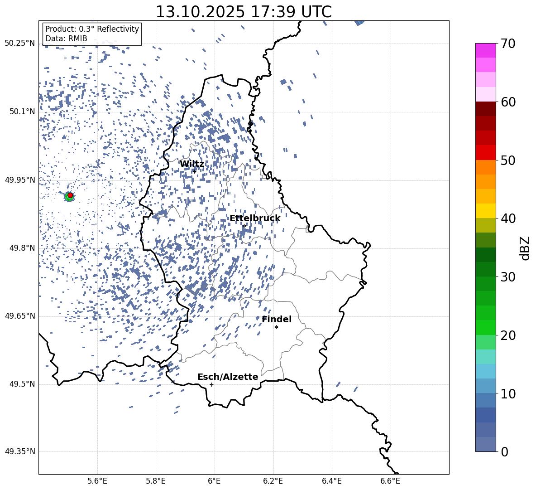Click the 20 colorbar tick label

coord(508,335)
